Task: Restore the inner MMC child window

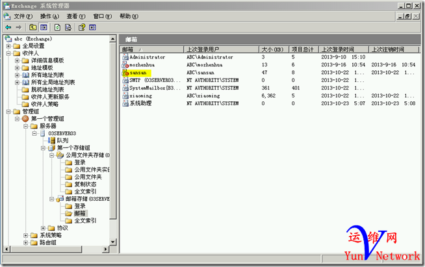Action: 407,16
